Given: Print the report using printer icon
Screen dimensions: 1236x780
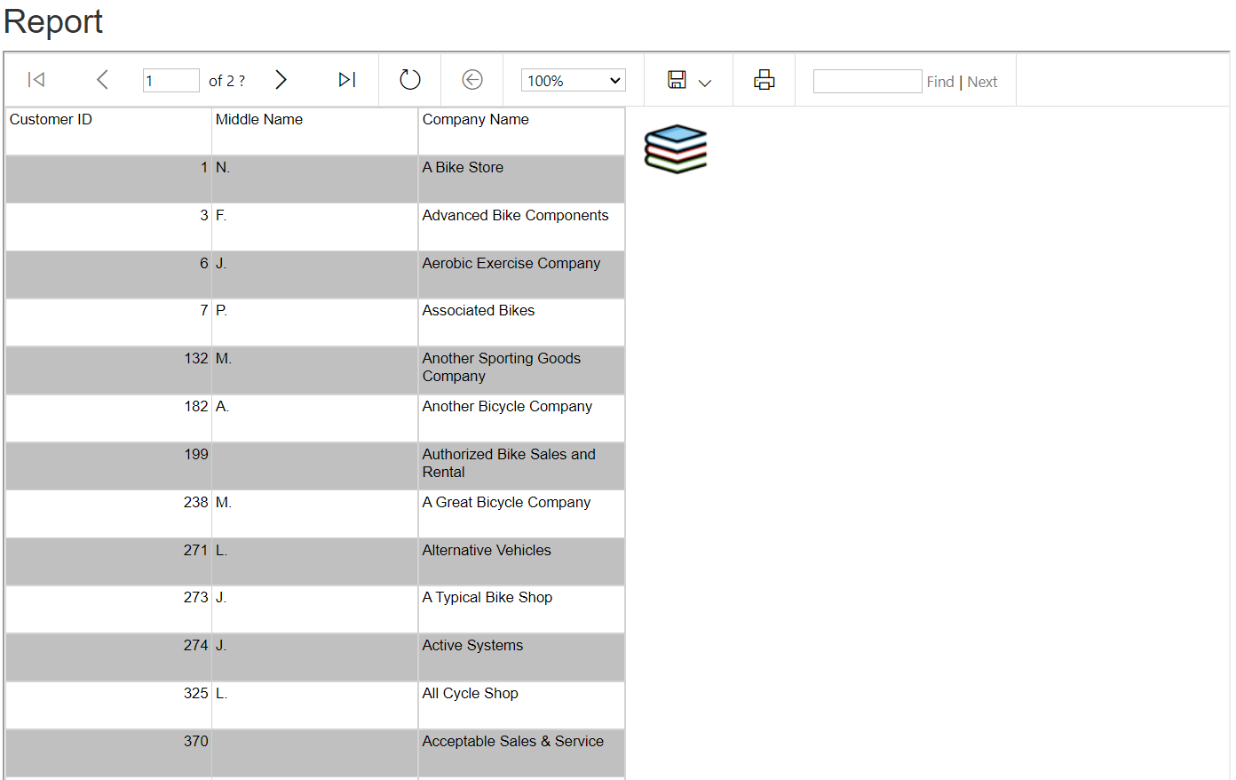Looking at the screenshot, I should (764, 80).
